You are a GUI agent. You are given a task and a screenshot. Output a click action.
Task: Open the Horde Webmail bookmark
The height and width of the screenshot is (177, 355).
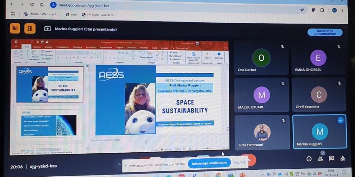pos(42,14)
